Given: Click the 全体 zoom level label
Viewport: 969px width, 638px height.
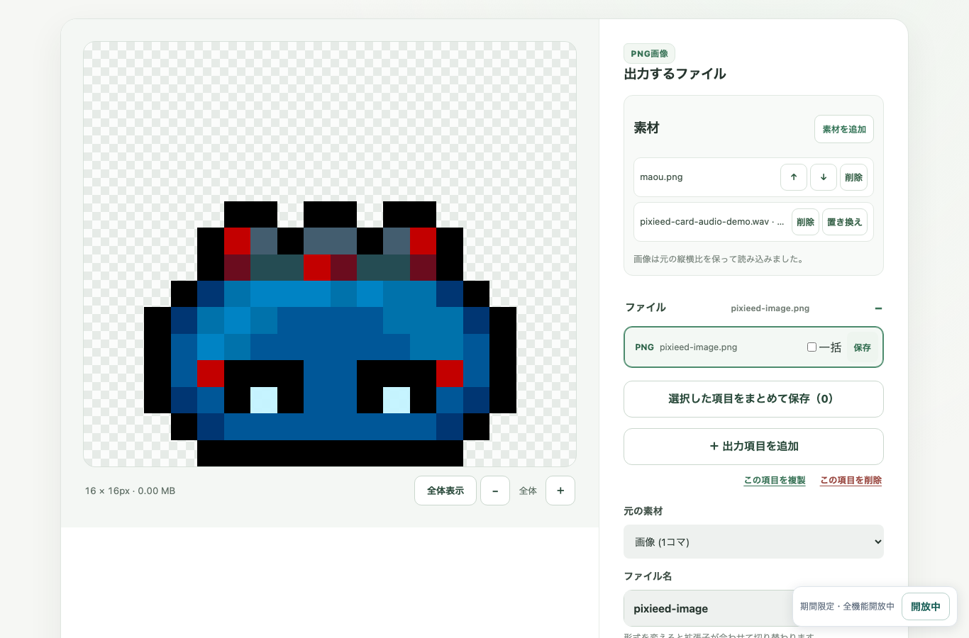Looking at the screenshot, I should click(x=528, y=491).
